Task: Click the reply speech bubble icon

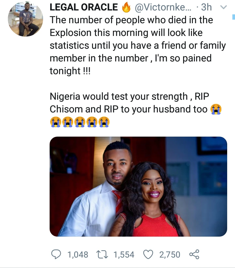Action: tap(56, 255)
